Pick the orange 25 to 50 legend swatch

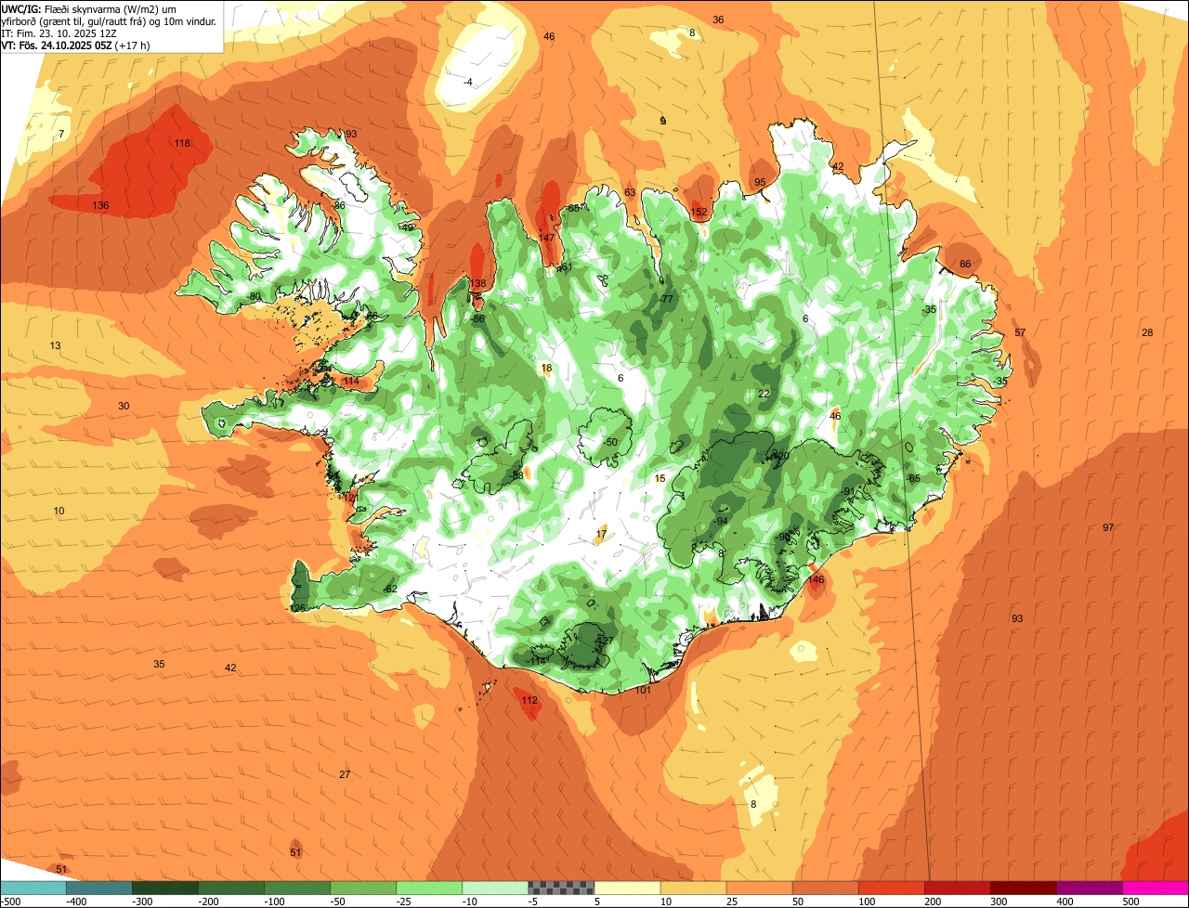(x=759, y=888)
